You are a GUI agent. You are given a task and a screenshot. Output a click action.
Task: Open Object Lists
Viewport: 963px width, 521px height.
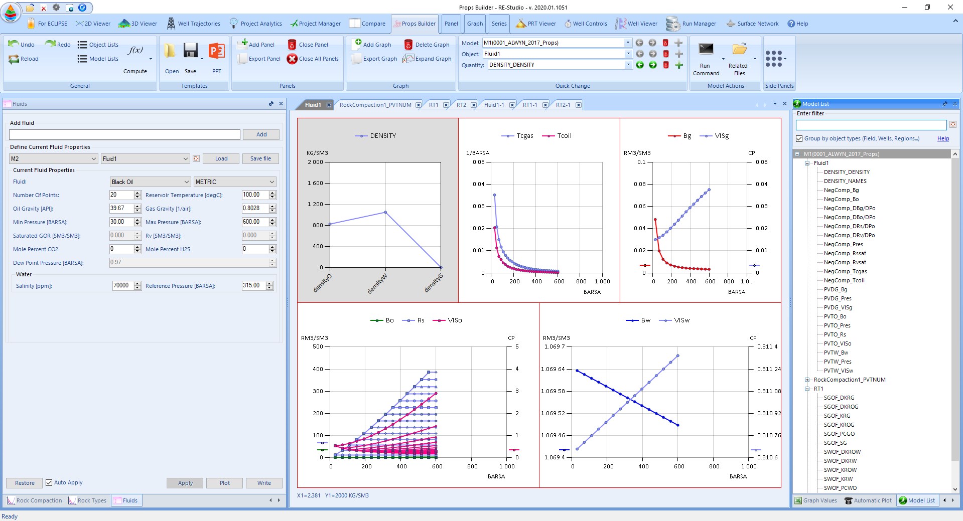(x=98, y=45)
